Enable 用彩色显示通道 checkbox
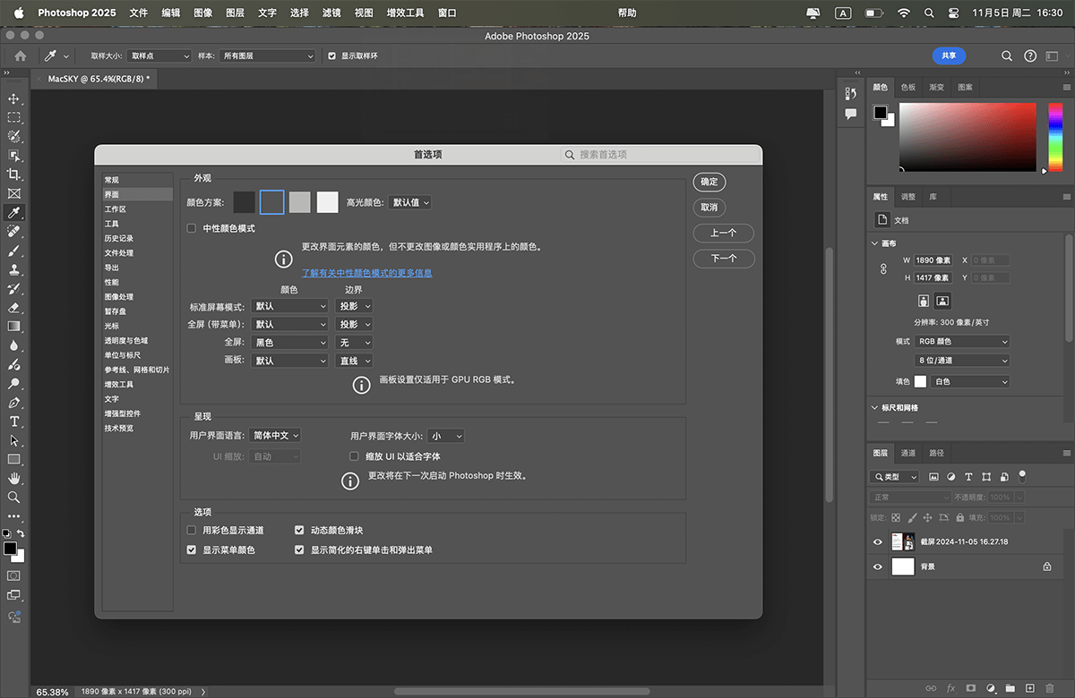 (191, 531)
